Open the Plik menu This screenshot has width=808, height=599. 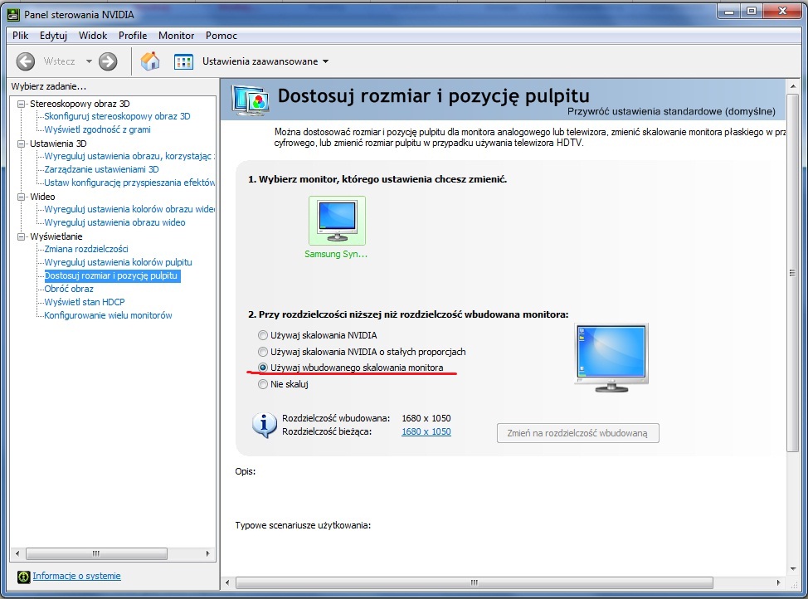click(21, 36)
